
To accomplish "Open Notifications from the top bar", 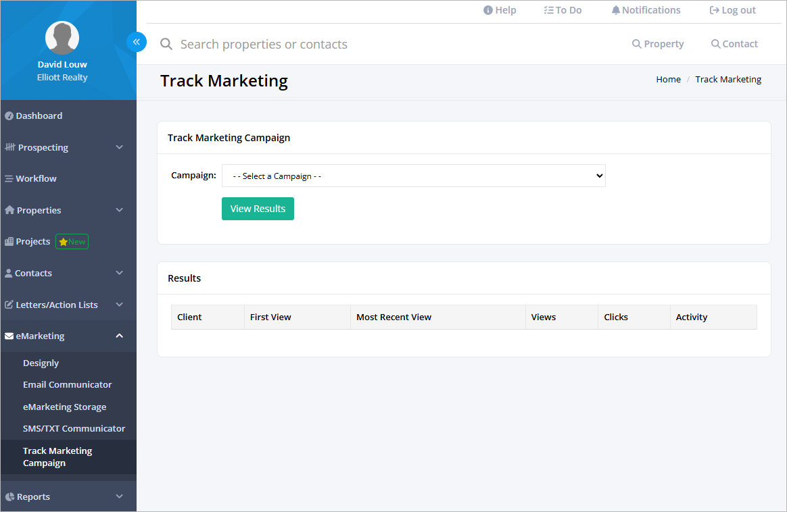I will coord(646,10).
